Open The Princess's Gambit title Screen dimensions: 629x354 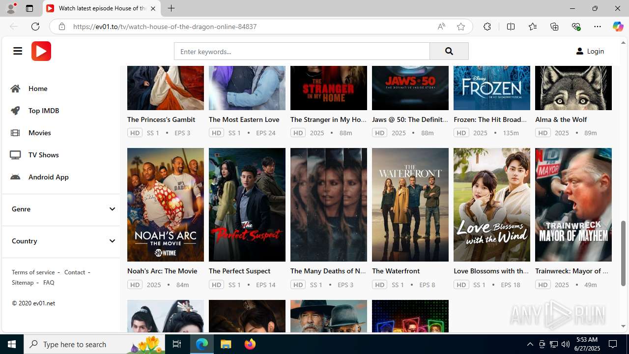tap(161, 119)
